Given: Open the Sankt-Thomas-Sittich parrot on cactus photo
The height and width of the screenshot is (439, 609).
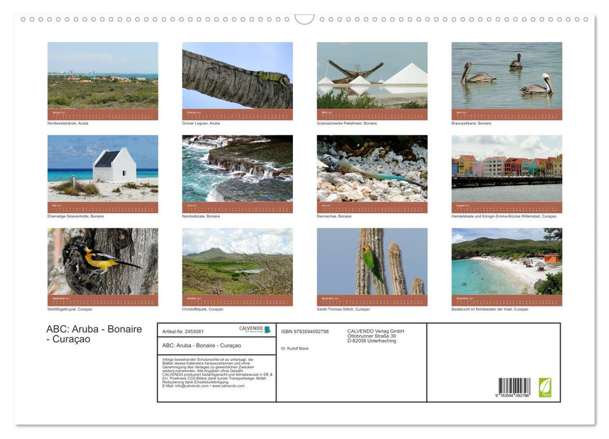Looking at the screenshot, I should click(372, 262).
